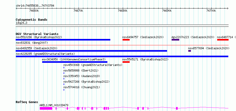
Task: Click esv3634950 (1000GenomesConsortiumPhase3) label
Action: coord(74,59)
